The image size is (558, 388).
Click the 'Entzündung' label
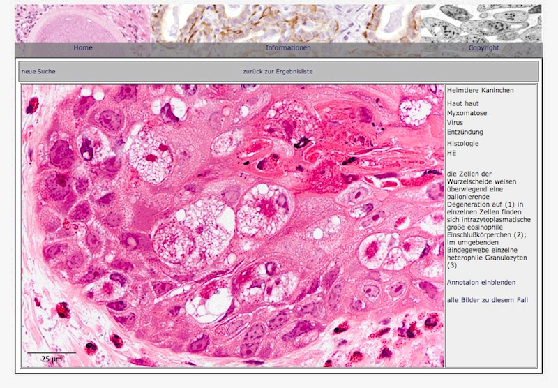coord(465,133)
